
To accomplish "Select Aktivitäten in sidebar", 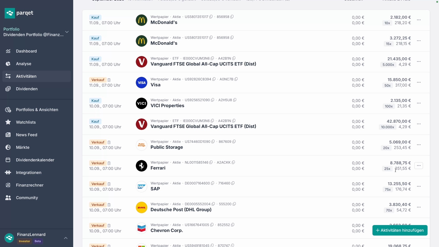I will click(36, 76).
